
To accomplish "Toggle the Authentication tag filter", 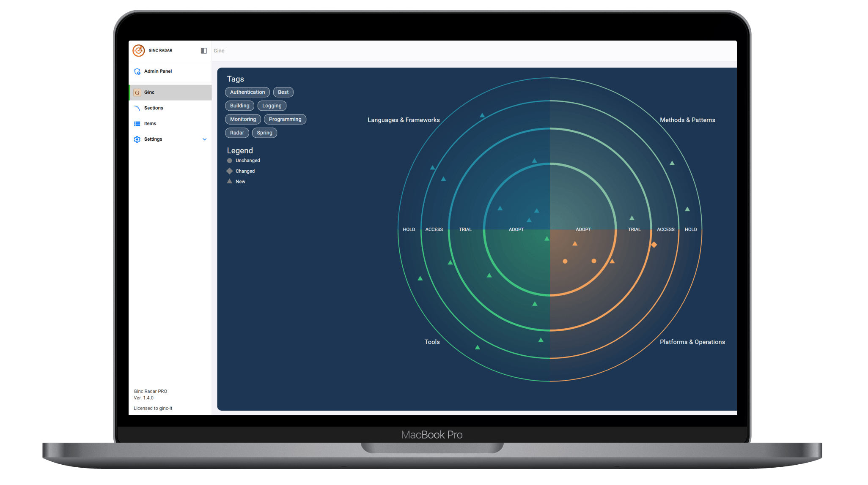I will point(247,92).
